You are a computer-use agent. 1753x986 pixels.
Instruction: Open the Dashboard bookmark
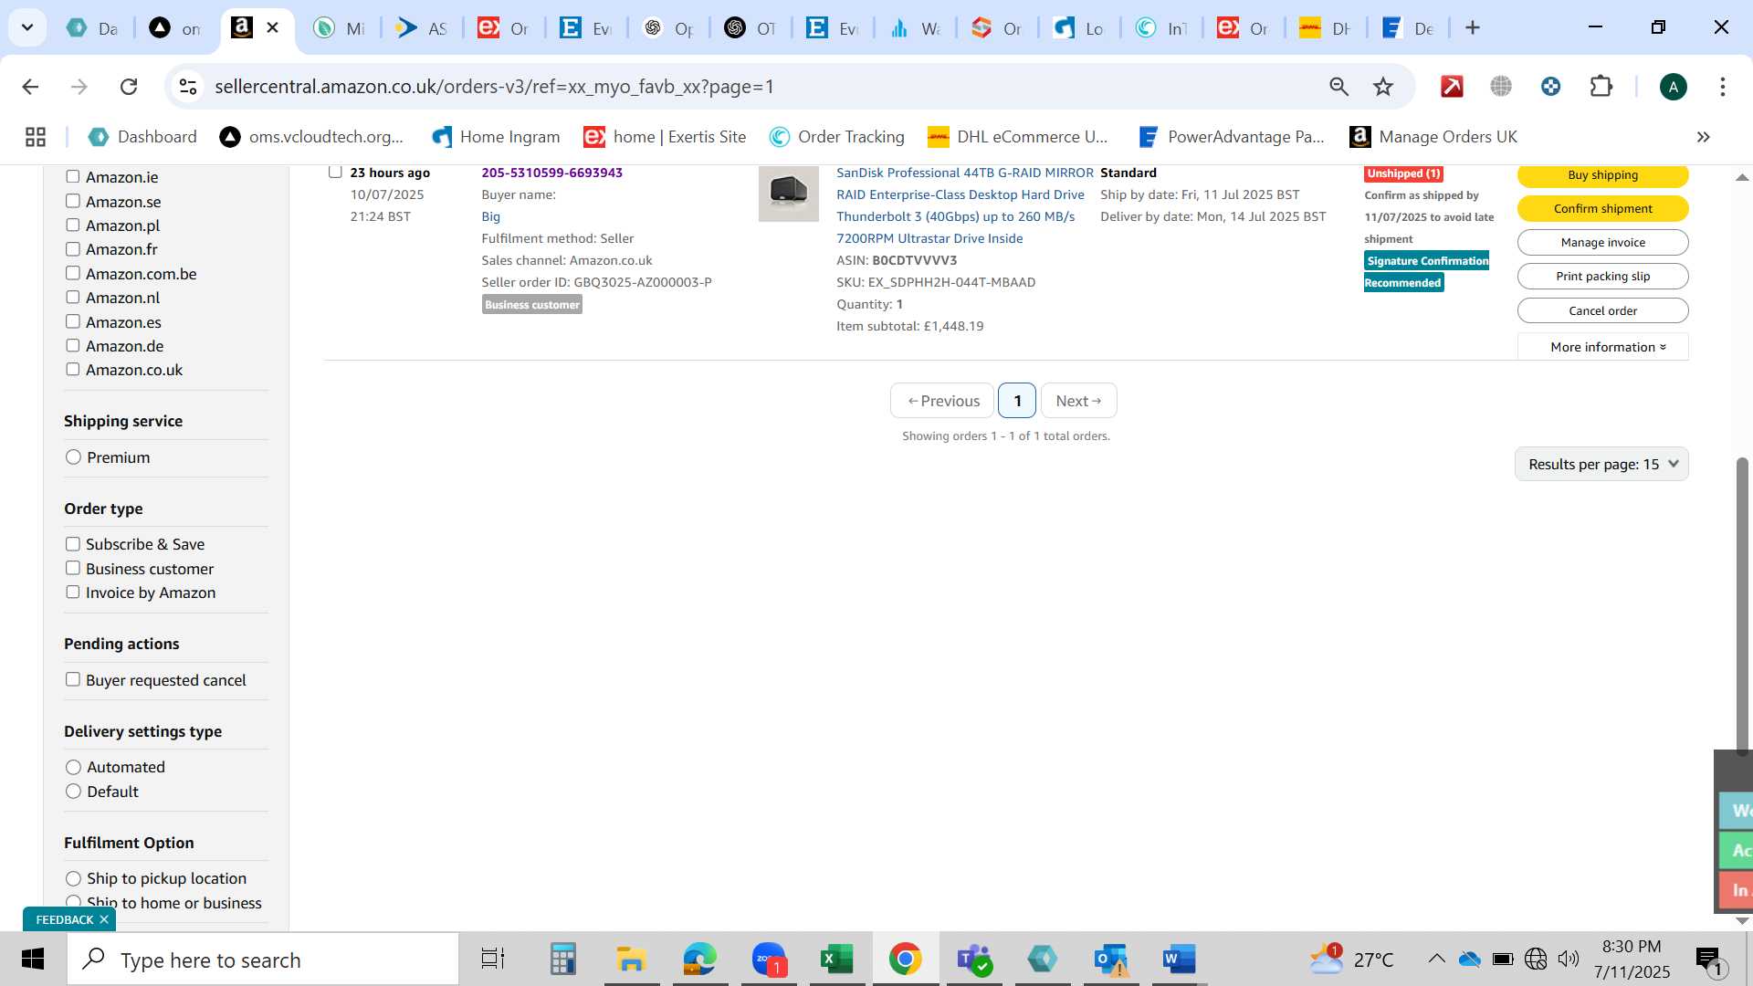click(142, 137)
